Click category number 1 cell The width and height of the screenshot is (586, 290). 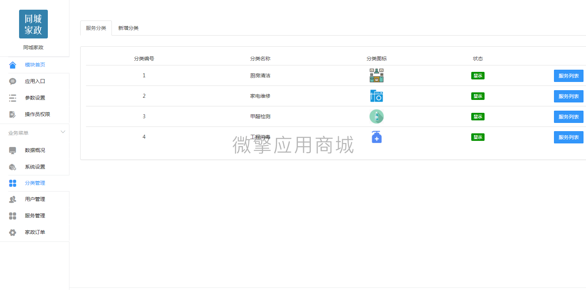(144, 75)
